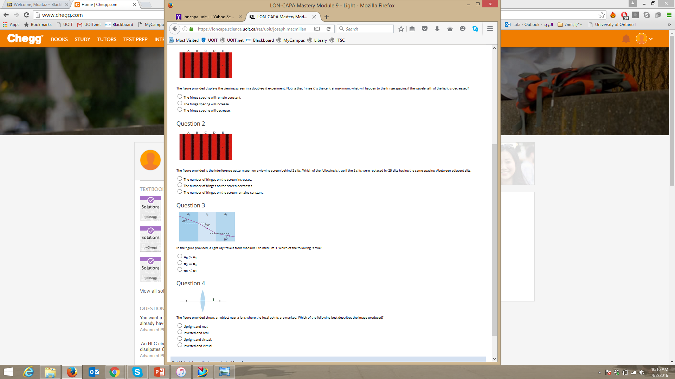Open Chegg BOOKS menu
Viewport: 675px width, 379px height.
[x=59, y=39]
